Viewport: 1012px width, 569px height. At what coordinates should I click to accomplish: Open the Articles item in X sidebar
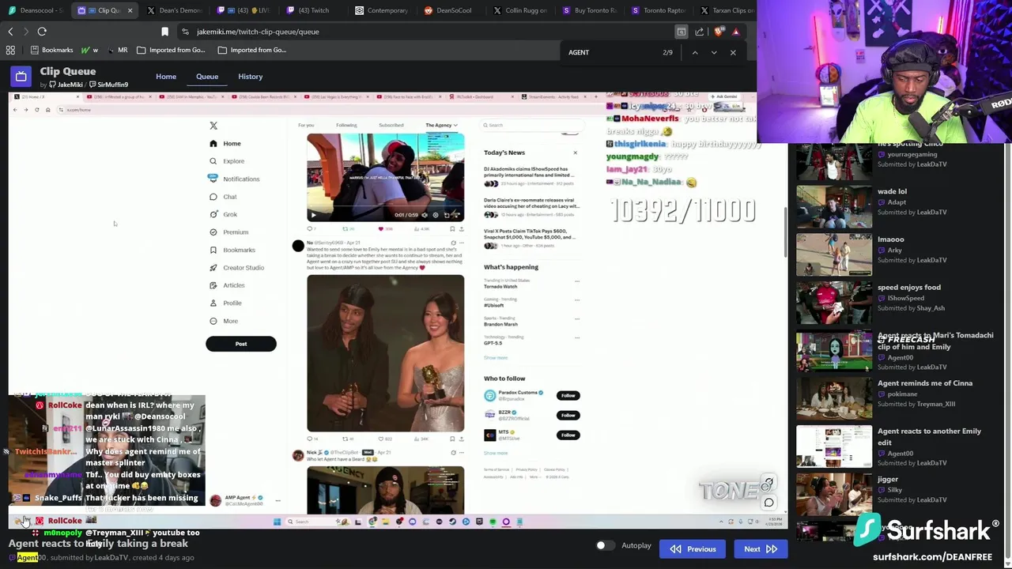point(227,285)
